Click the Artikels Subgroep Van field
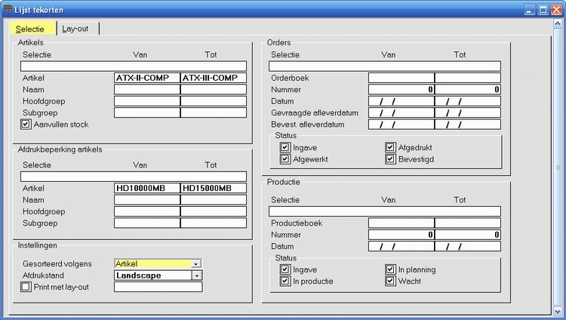 [x=147, y=112]
